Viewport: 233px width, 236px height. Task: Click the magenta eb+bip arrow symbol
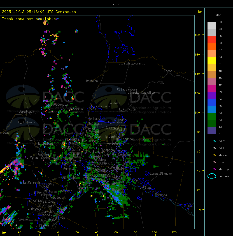pyautogui.click(x=212, y=169)
